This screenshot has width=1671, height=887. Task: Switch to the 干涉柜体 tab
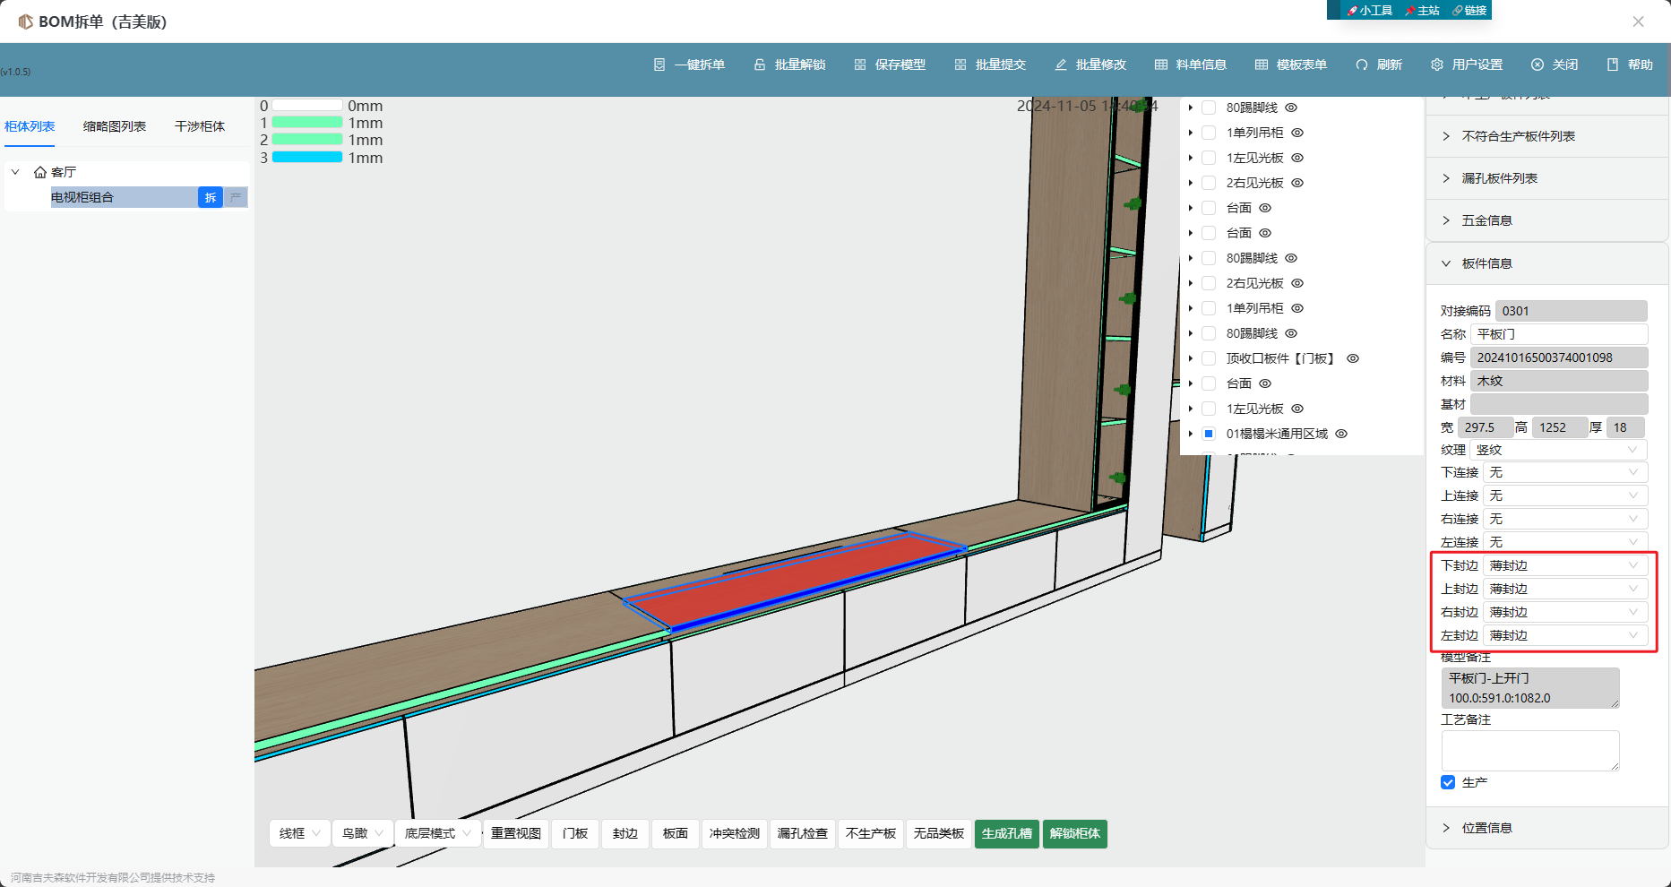coord(200,126)
